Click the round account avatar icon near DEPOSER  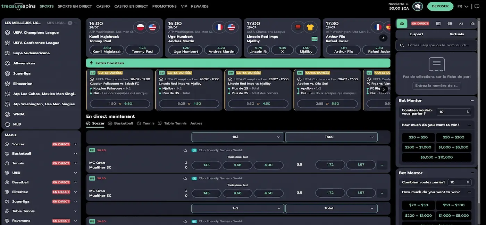click(x=418, y=6)
